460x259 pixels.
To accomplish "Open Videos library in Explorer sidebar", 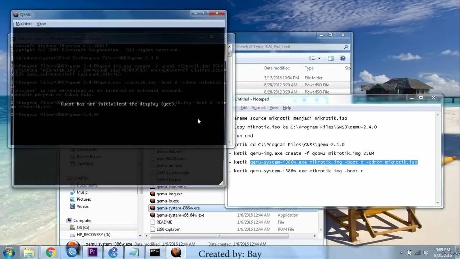I will tap(82, 206).
